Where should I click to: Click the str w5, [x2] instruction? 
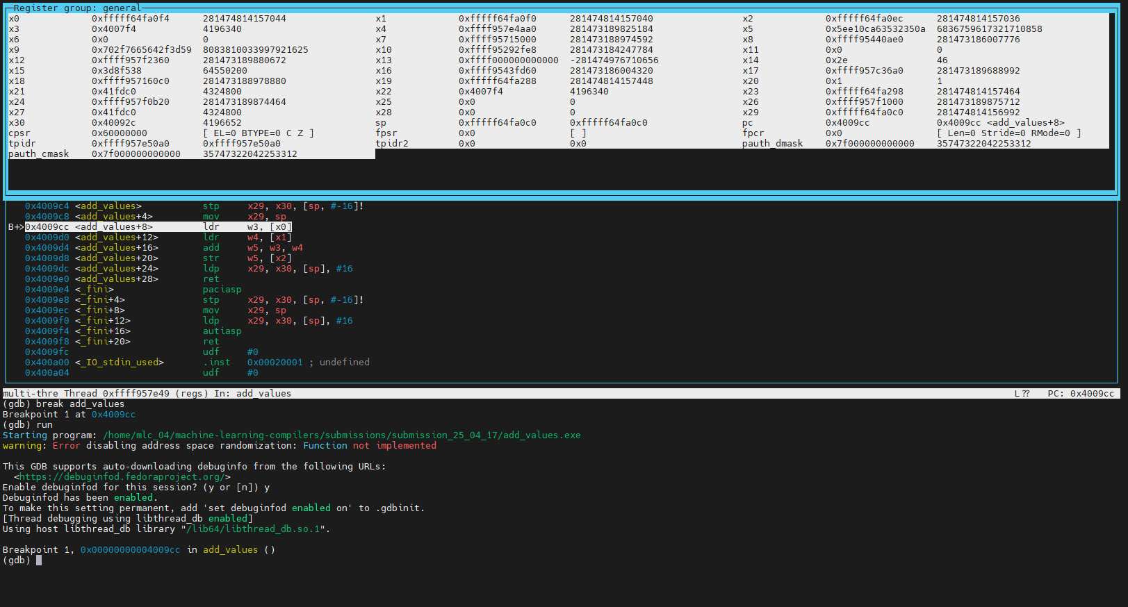(x=247, y=258)
